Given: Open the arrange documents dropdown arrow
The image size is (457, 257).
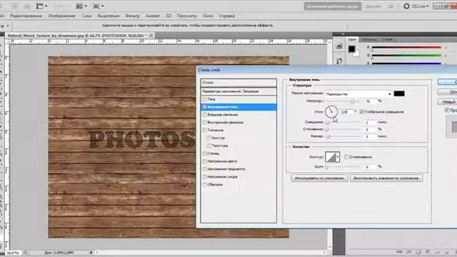Looking at the screenshot, I should [x=86, y=6].
